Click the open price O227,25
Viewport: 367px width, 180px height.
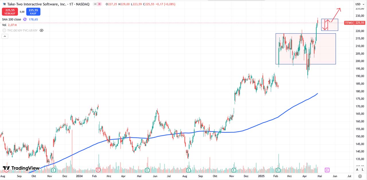click(112, 4)
